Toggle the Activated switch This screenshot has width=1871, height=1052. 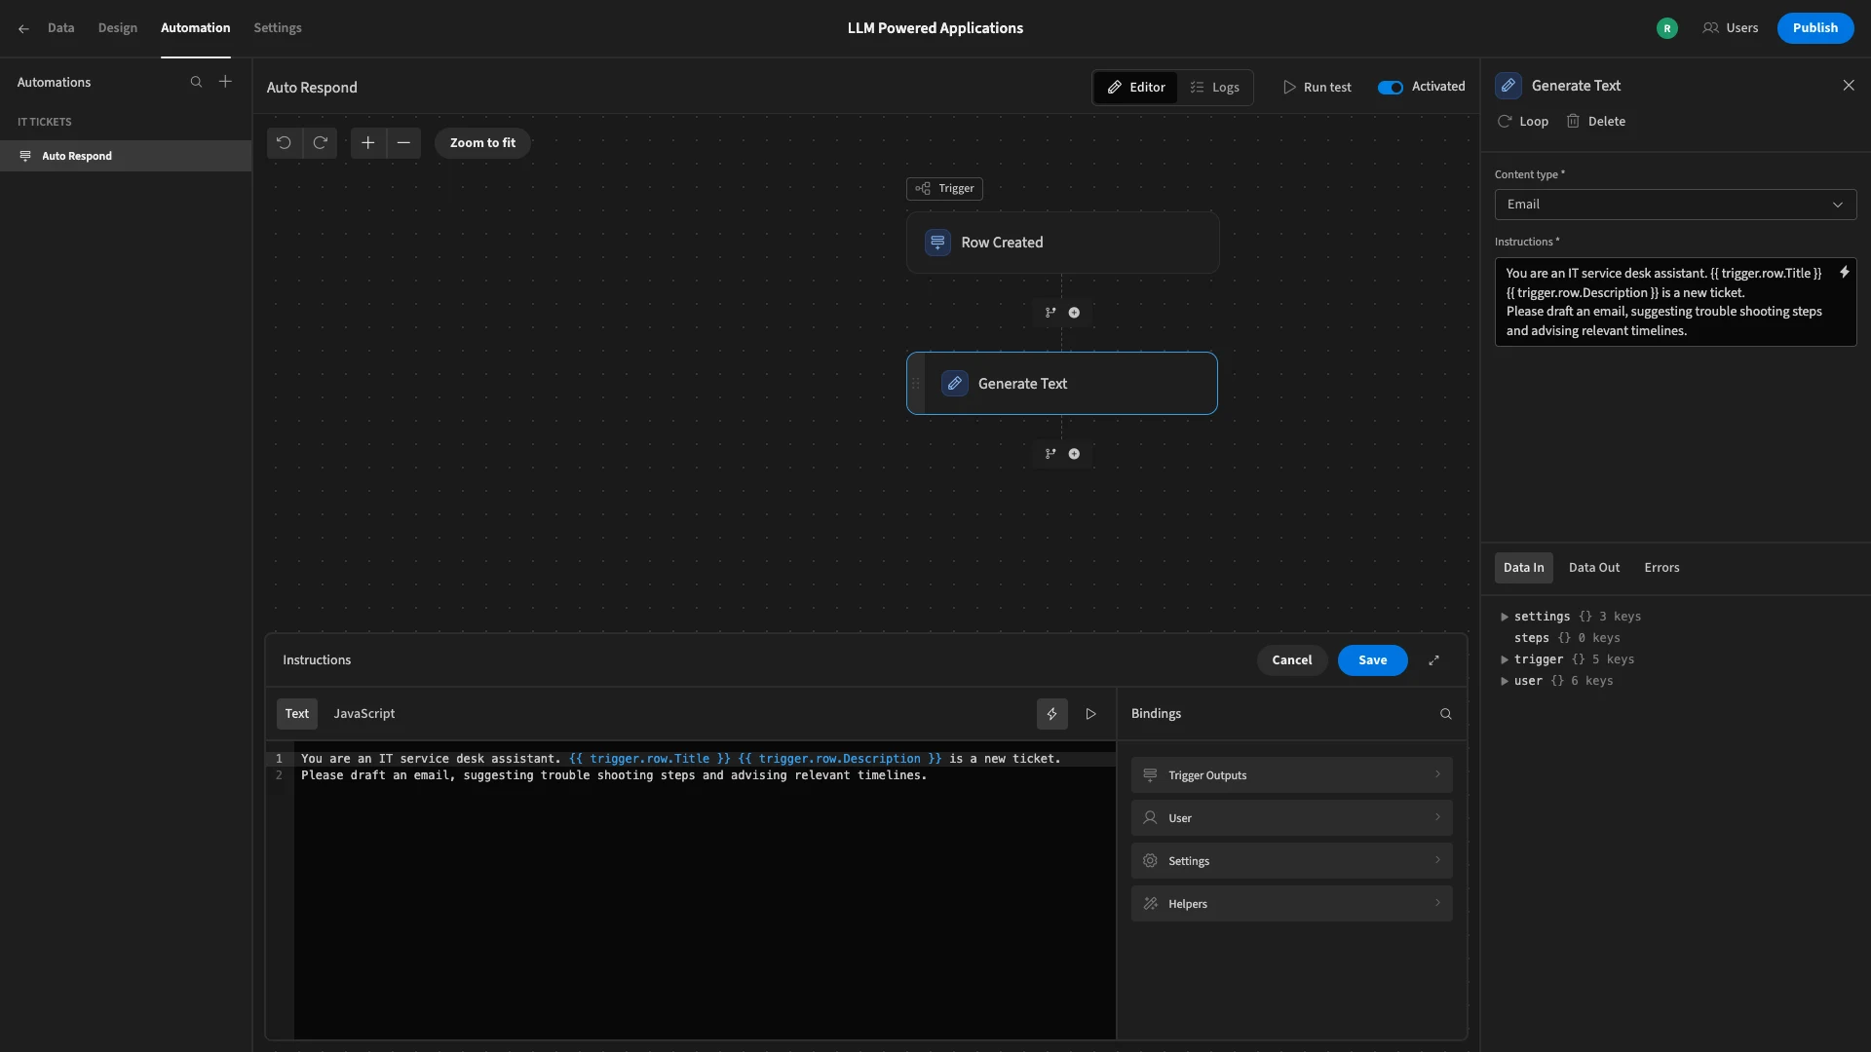pyautogui.click(x=1391, y=87)
